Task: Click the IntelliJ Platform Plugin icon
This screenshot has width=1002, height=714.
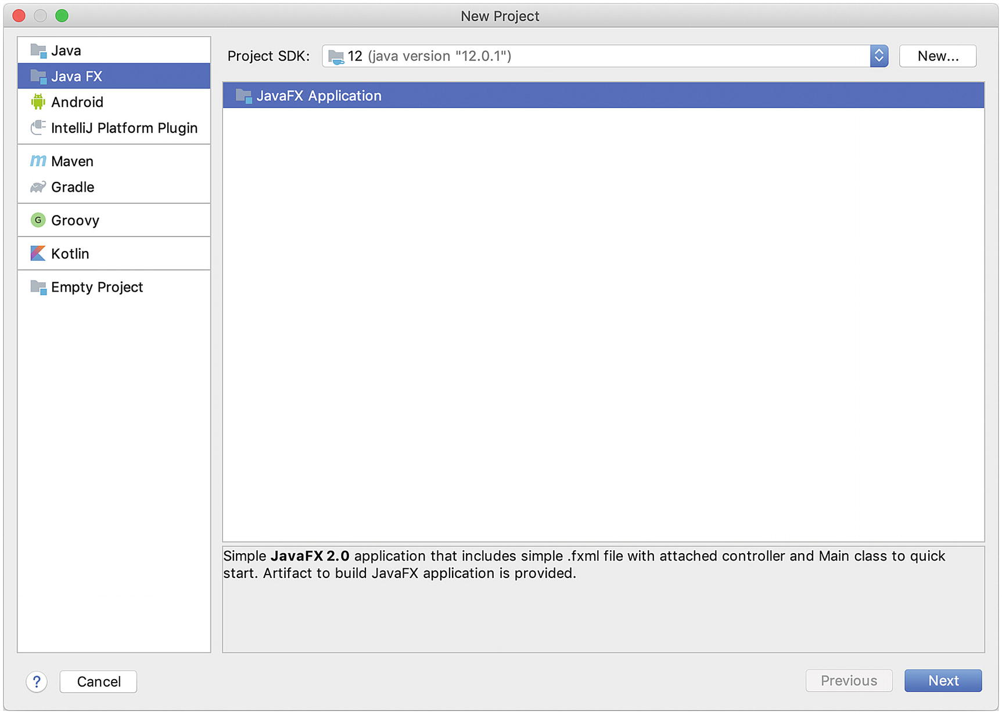Action: pos(38,127)
